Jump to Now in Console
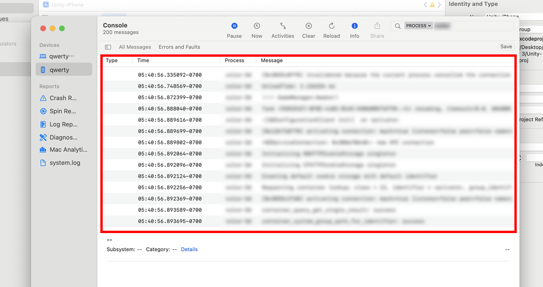 tap(256, 30)
